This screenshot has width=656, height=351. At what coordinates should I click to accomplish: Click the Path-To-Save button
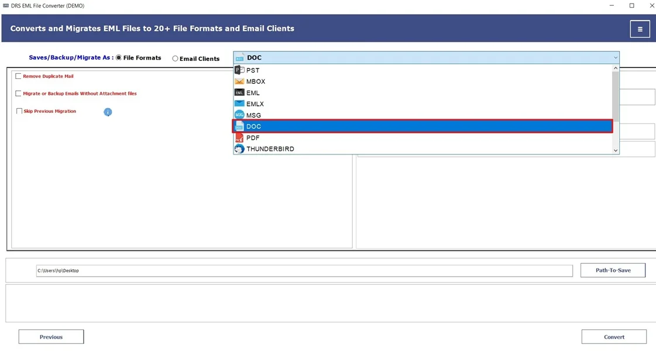(x=613, y=270)
